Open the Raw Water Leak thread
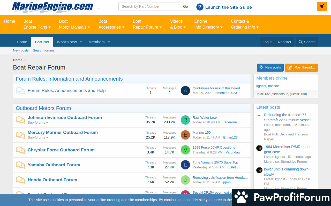The height and width of the screenshot is (206, 331). point(205,117)
